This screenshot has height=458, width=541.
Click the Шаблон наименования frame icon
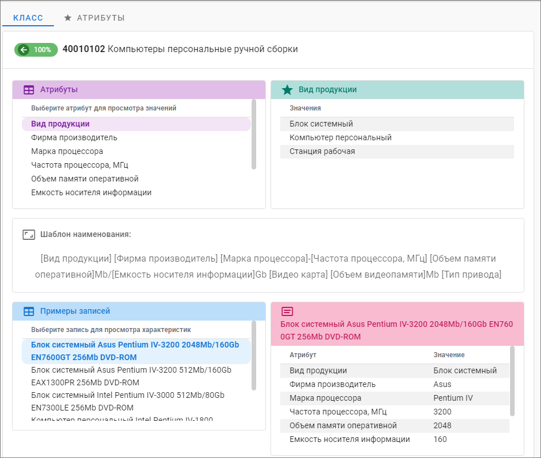pyautogui.click(x=29, y=235)
